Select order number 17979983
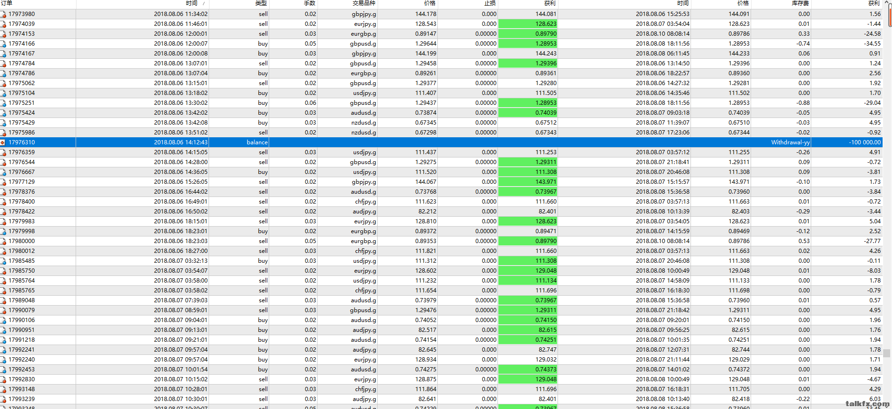This screenshot has width=892, height=409. (x=22, y=221)
